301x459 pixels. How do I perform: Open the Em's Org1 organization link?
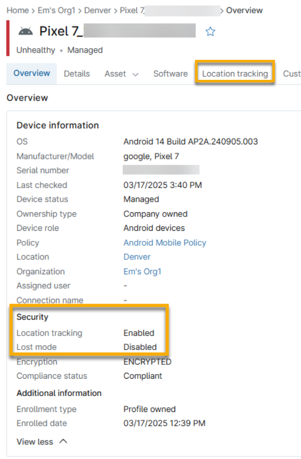[142, 271]
